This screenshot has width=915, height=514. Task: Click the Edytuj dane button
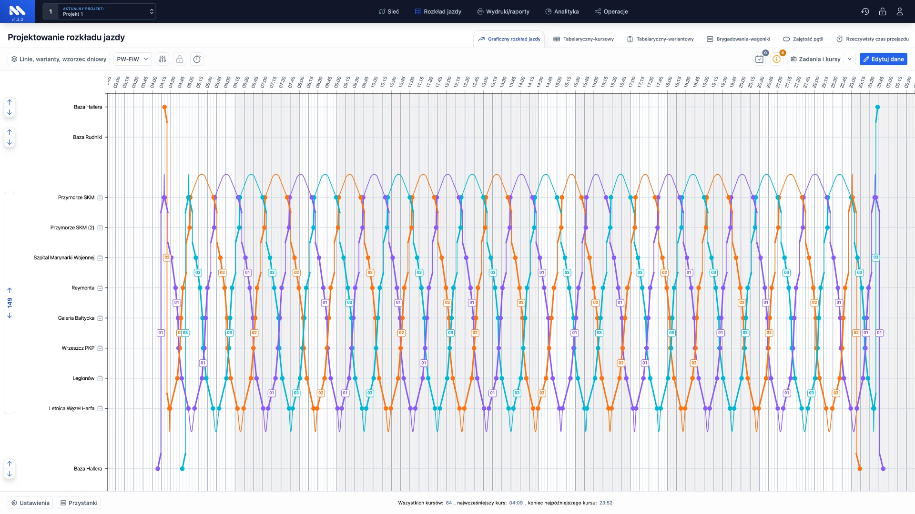point(883,59)
